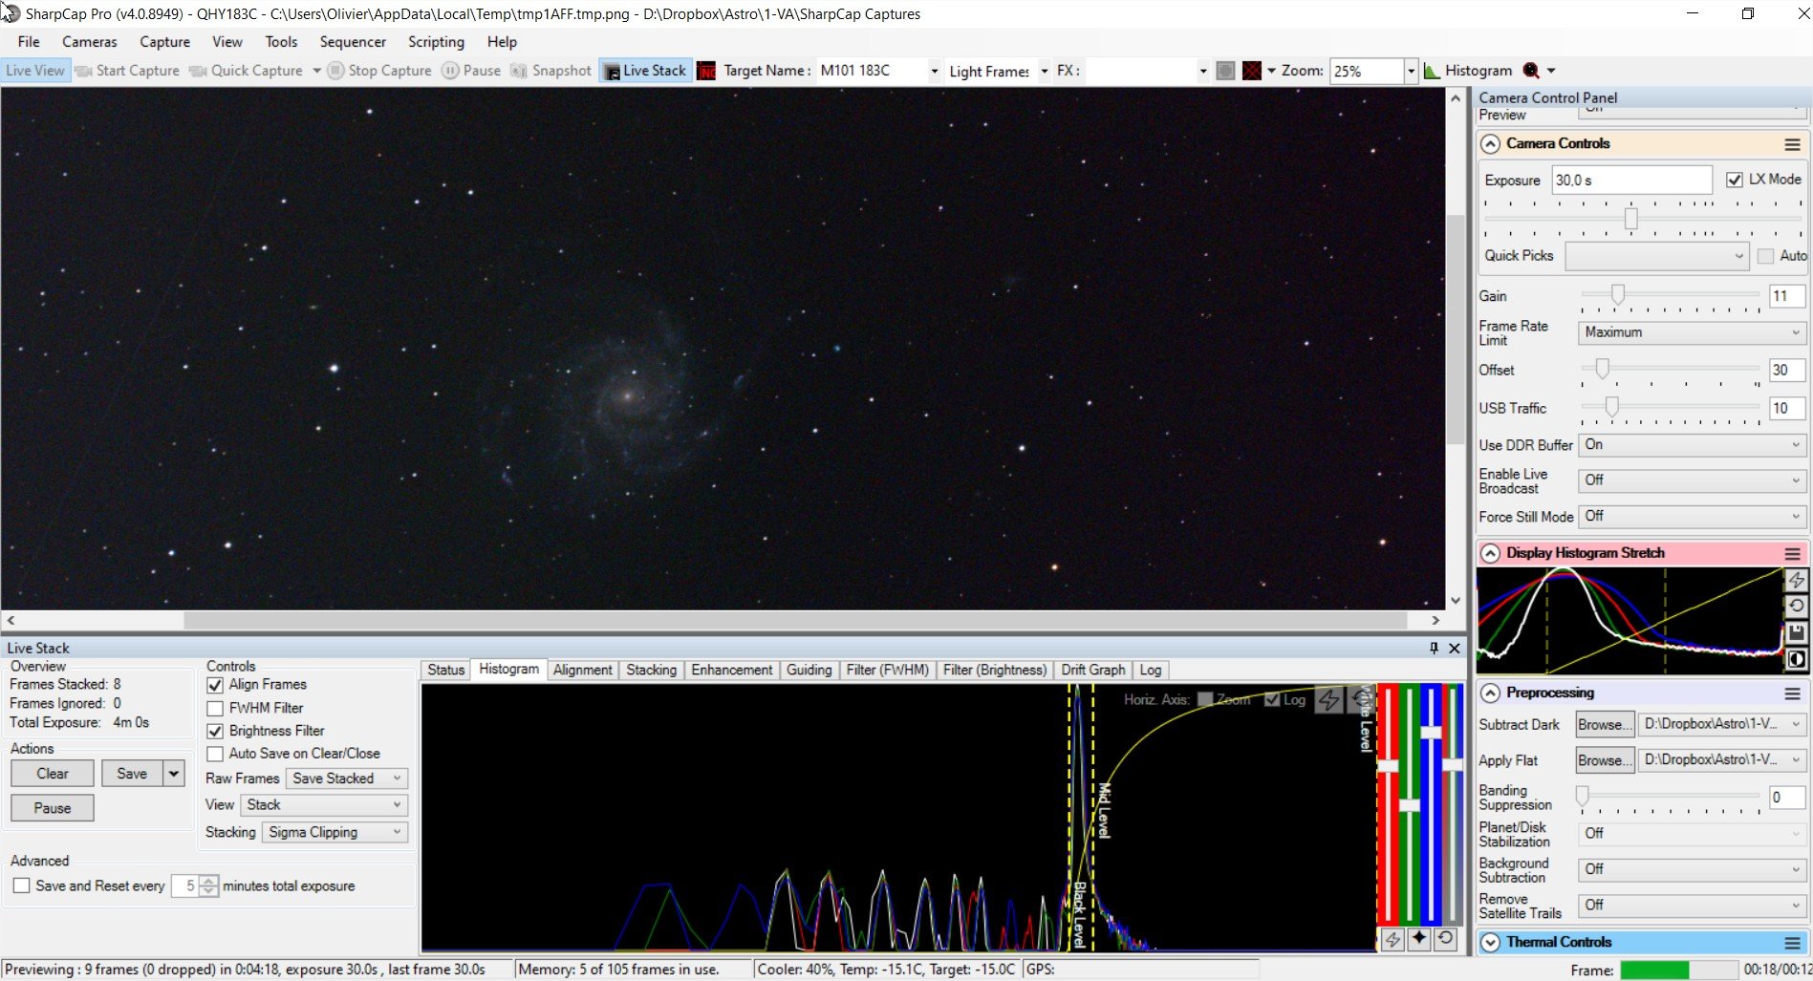Click the Gain slider handle
Image resolution: width=1813 pixels, height=981 pixels.
tap(1618, 294)
